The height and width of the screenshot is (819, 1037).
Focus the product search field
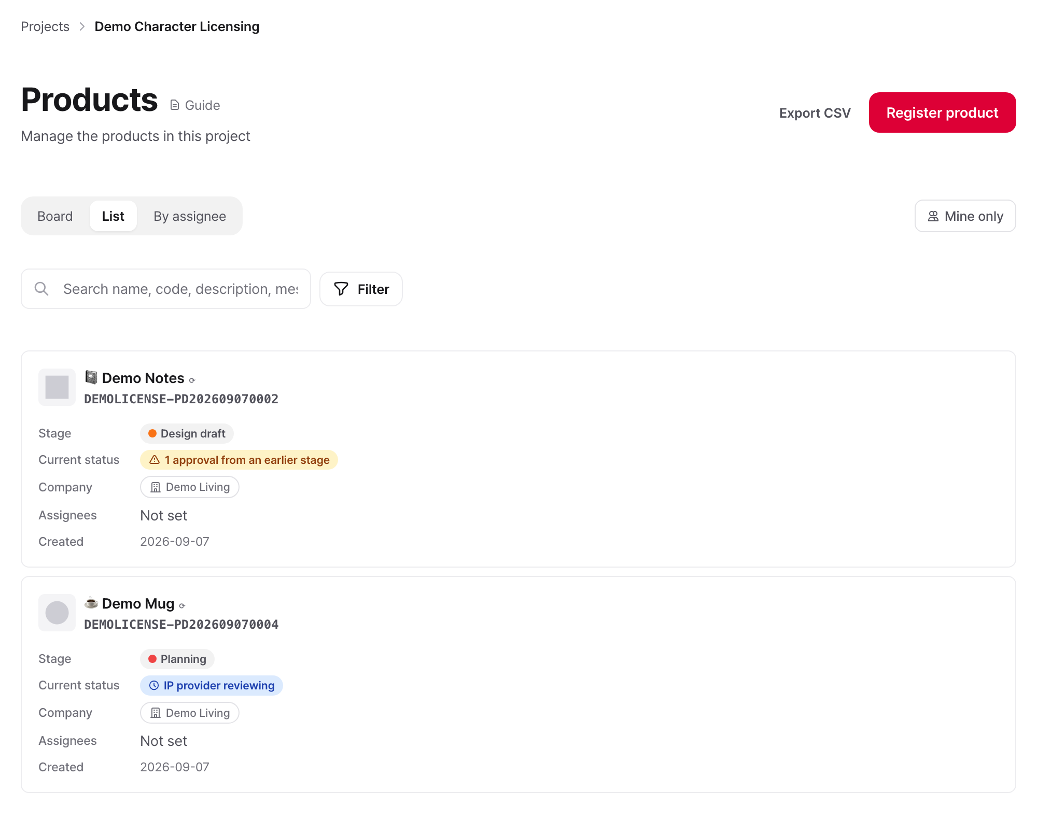click(x=166, y=289)
